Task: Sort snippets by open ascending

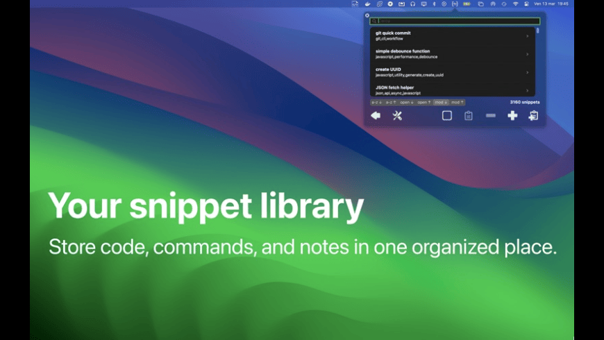Action: (424, 103)
